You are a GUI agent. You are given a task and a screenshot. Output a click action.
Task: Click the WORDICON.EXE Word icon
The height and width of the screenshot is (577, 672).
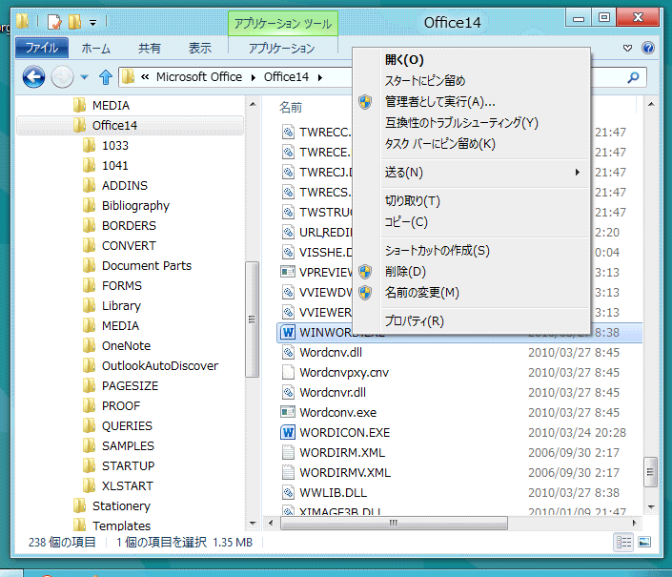(x=288, y=433)
